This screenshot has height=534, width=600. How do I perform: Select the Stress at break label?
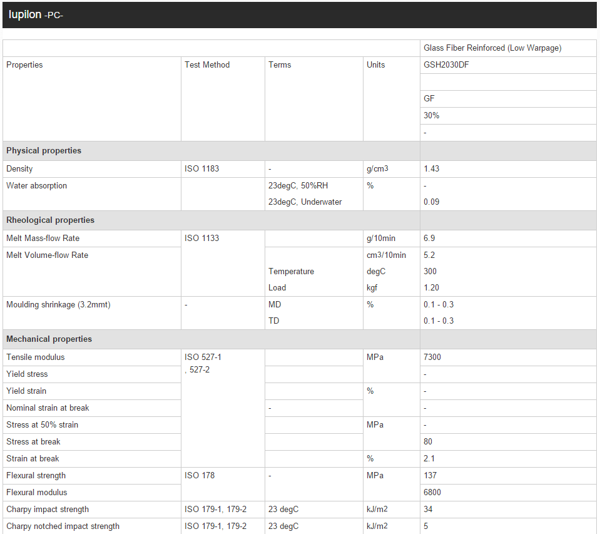point(33,442)
